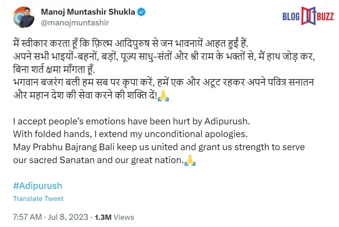Image resolution: width=339 pixels, height=227 pixels.
Task: Click folded hands emoji after 'great nation.'
Action: pyautogui.click(x=190, y=160)
